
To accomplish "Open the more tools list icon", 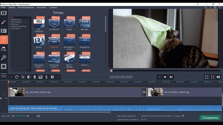I will pos(4,75).
